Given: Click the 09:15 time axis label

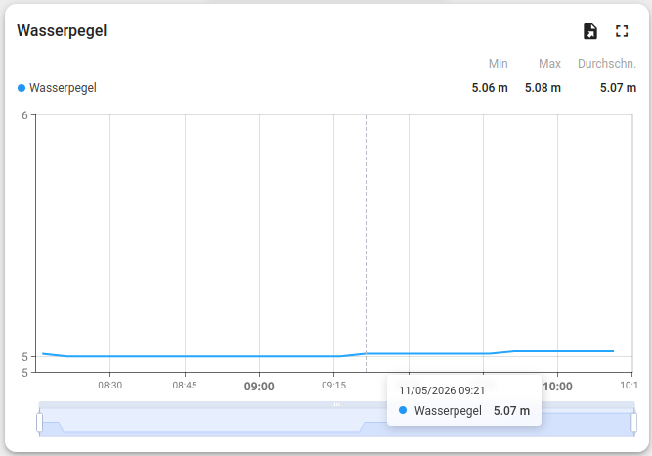Looking at the screenshot, I should (333, 386).
